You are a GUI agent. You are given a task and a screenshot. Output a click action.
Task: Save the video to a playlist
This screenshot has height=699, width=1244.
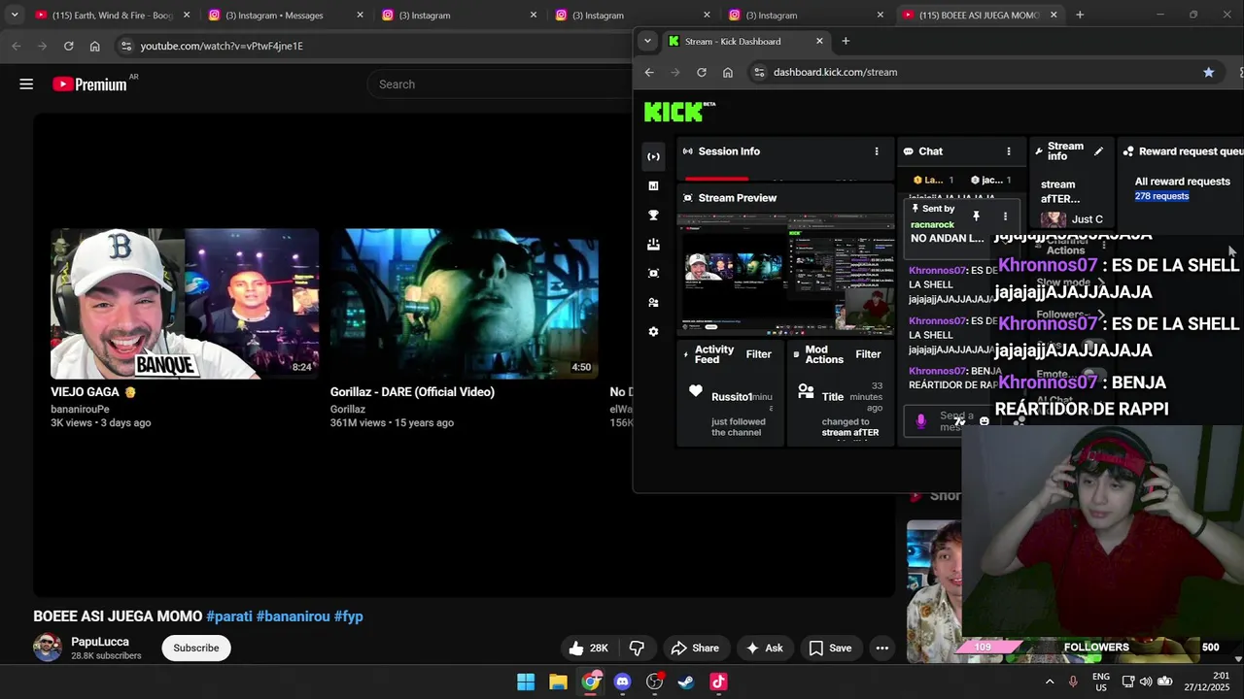(830, 649)
